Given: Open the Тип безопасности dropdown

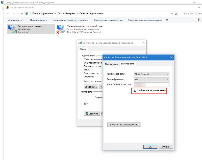Looking at the screenshot, I should point(151,74).
